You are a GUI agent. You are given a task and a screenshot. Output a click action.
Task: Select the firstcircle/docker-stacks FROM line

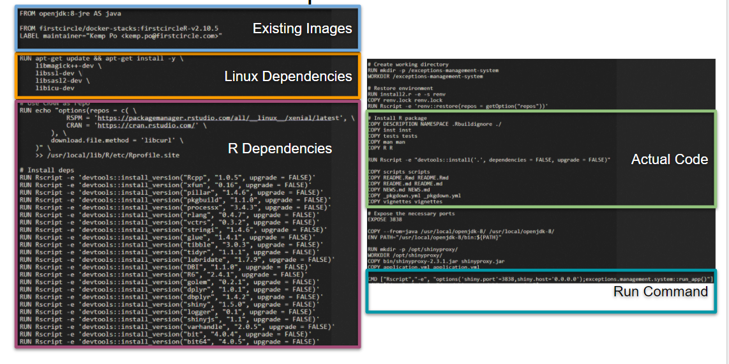coord(119,29)
